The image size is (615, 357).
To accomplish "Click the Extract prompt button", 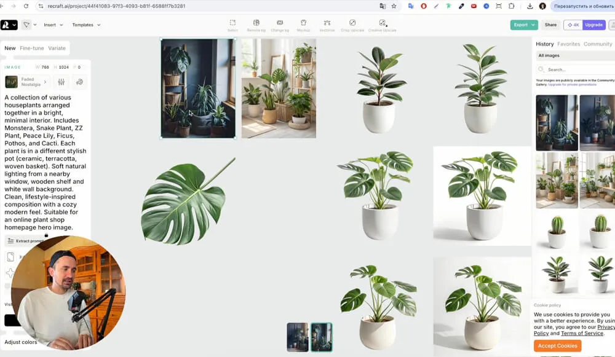I will (25, 241).
